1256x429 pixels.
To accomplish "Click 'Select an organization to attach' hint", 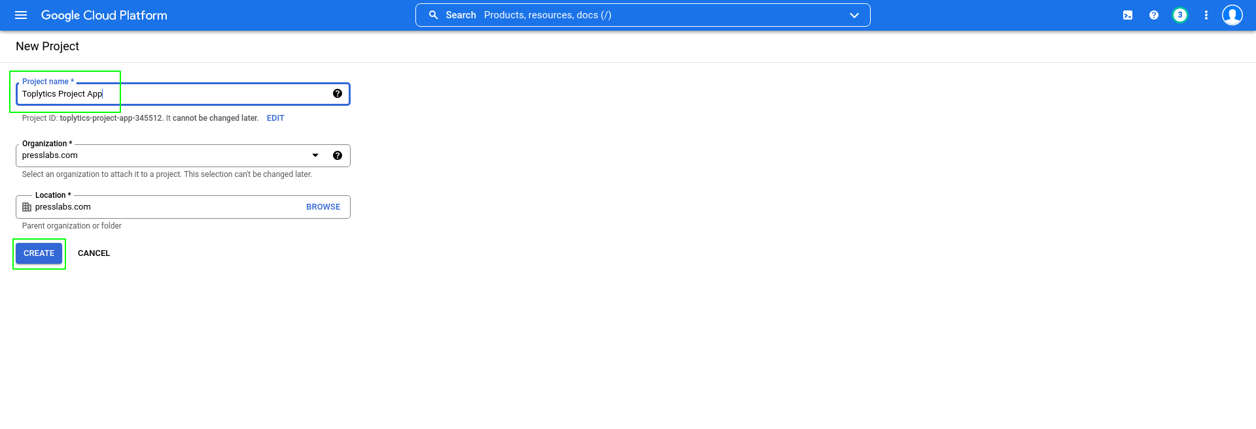I will pos(167,174).
